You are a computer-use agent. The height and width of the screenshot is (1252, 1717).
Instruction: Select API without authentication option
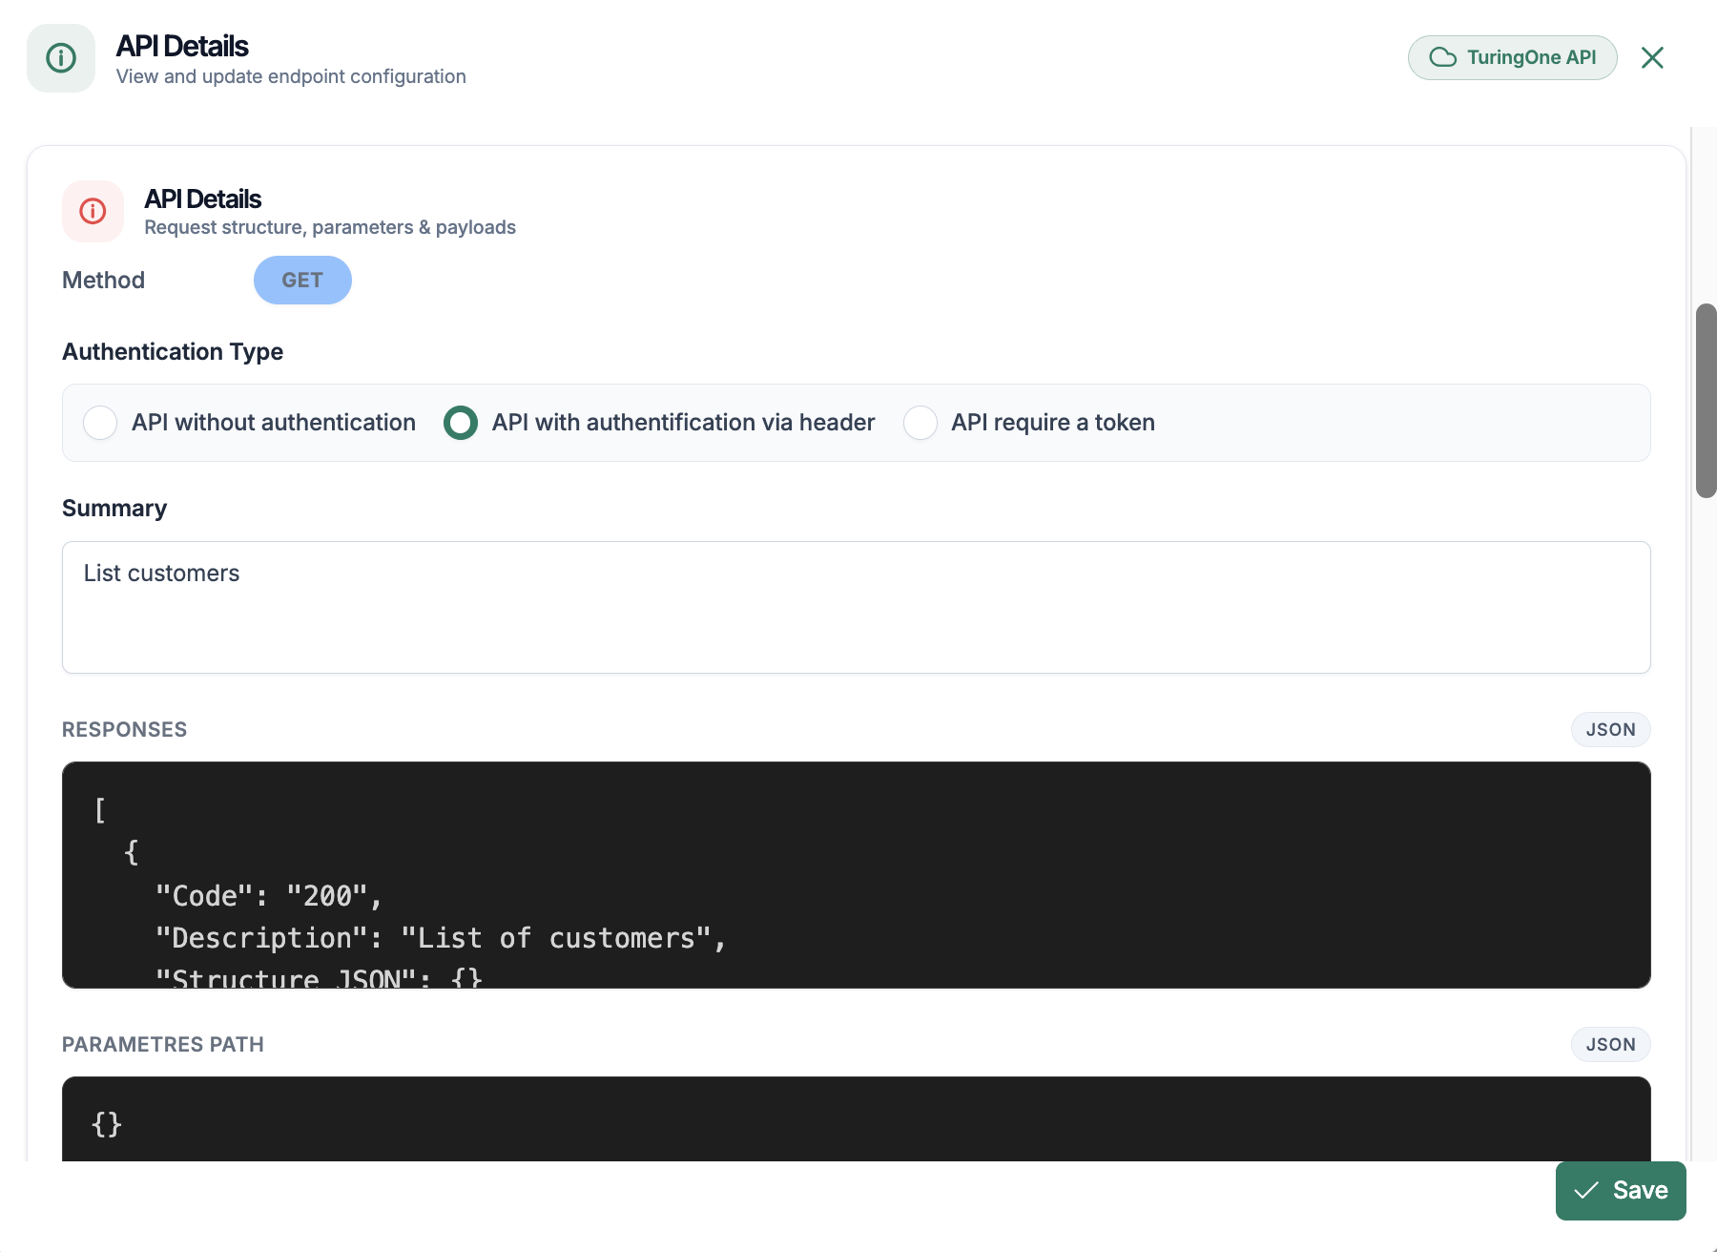coord(100,423)
